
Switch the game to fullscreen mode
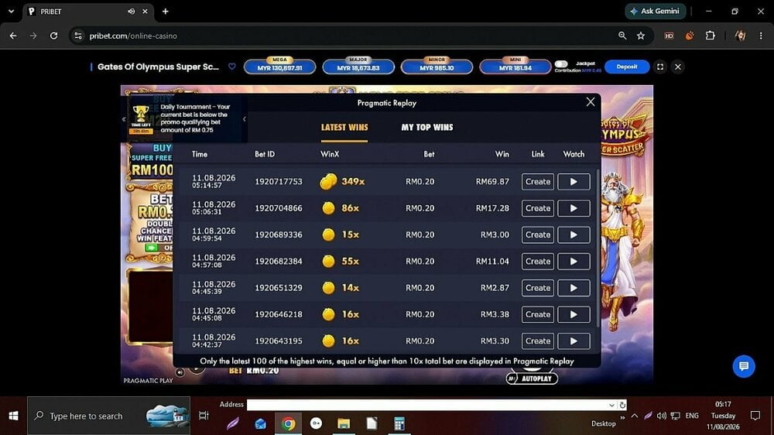click(x=660, y=67)
